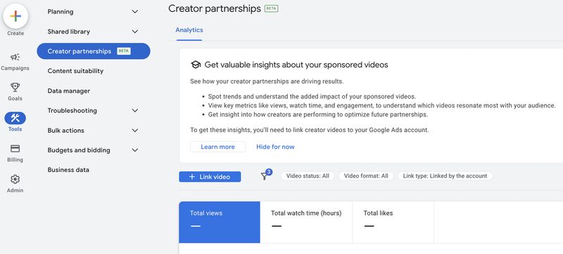Screen dimensions: 563x254
Task: Expand the Troubleshooting chevron
Action: coord(135,111)
